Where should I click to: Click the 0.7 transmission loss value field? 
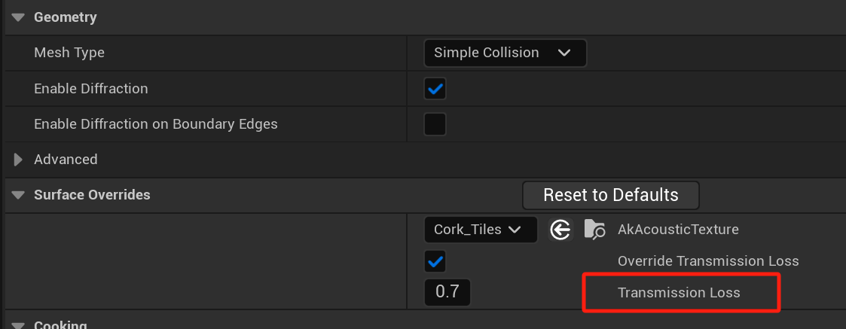click(x=447, y=292)
